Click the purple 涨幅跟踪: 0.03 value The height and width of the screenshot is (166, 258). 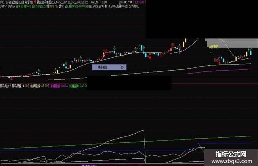[58, 86]
